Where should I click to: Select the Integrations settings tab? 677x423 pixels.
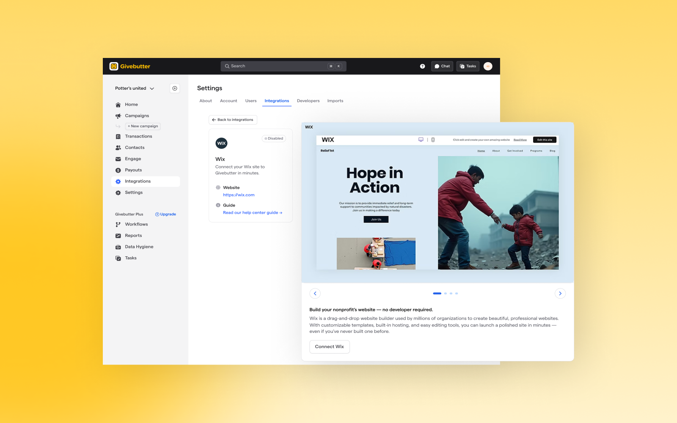(x=277, y=101)
